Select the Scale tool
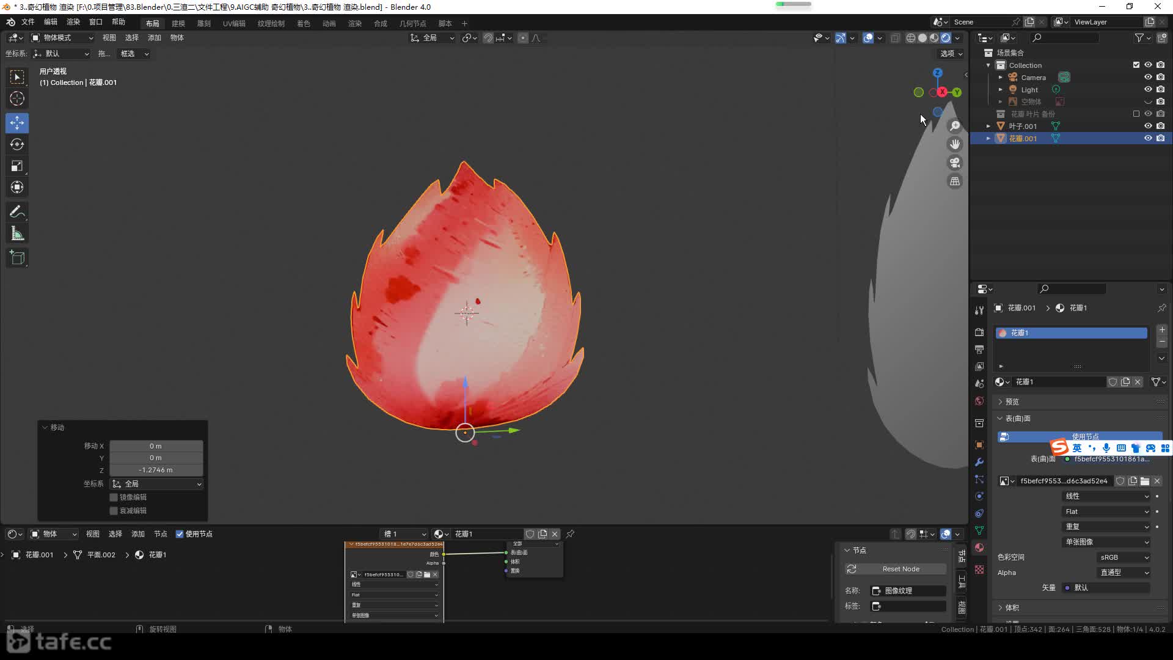1173x660 pixels. pyautogui.click(x=17, y=166)
